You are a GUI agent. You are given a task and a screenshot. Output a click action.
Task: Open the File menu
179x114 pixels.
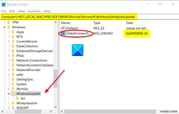[4, 11]
